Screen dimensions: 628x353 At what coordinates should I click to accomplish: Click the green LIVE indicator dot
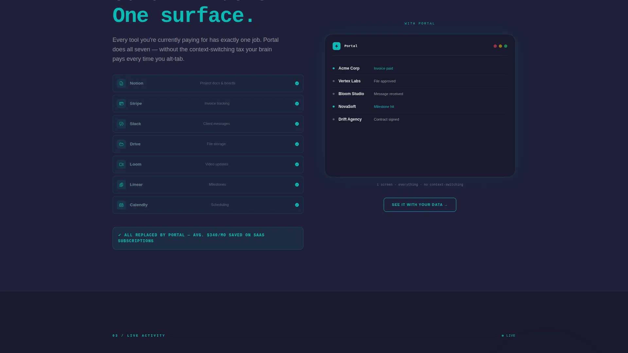(x=503, y=336)
